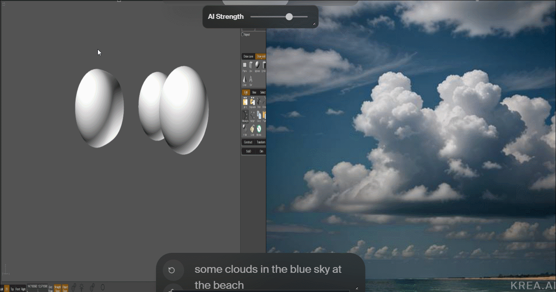Screen dimensions: 556x292
Task: Toggle the Repeat checkbox
Action: pyautogui.click(x=243, y=34)
